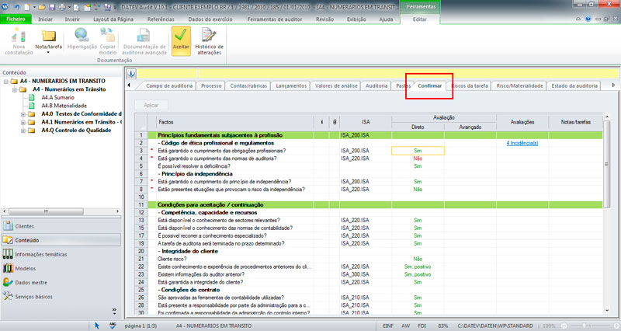Click the blue info icon above the tabs

(131, 73)
